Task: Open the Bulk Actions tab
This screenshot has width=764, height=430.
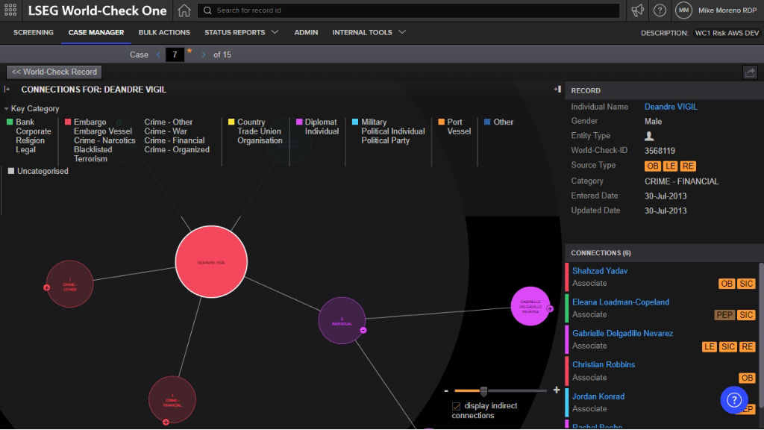Action: click(164, 33)
